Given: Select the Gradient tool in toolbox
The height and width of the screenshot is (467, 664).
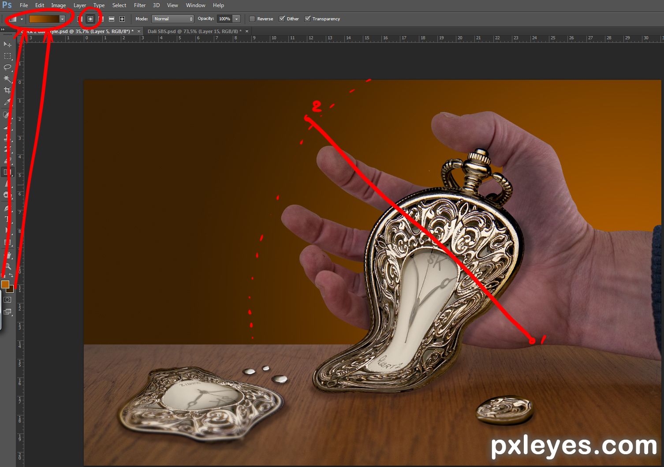Looking at the screenshot, I should [7, 172].
